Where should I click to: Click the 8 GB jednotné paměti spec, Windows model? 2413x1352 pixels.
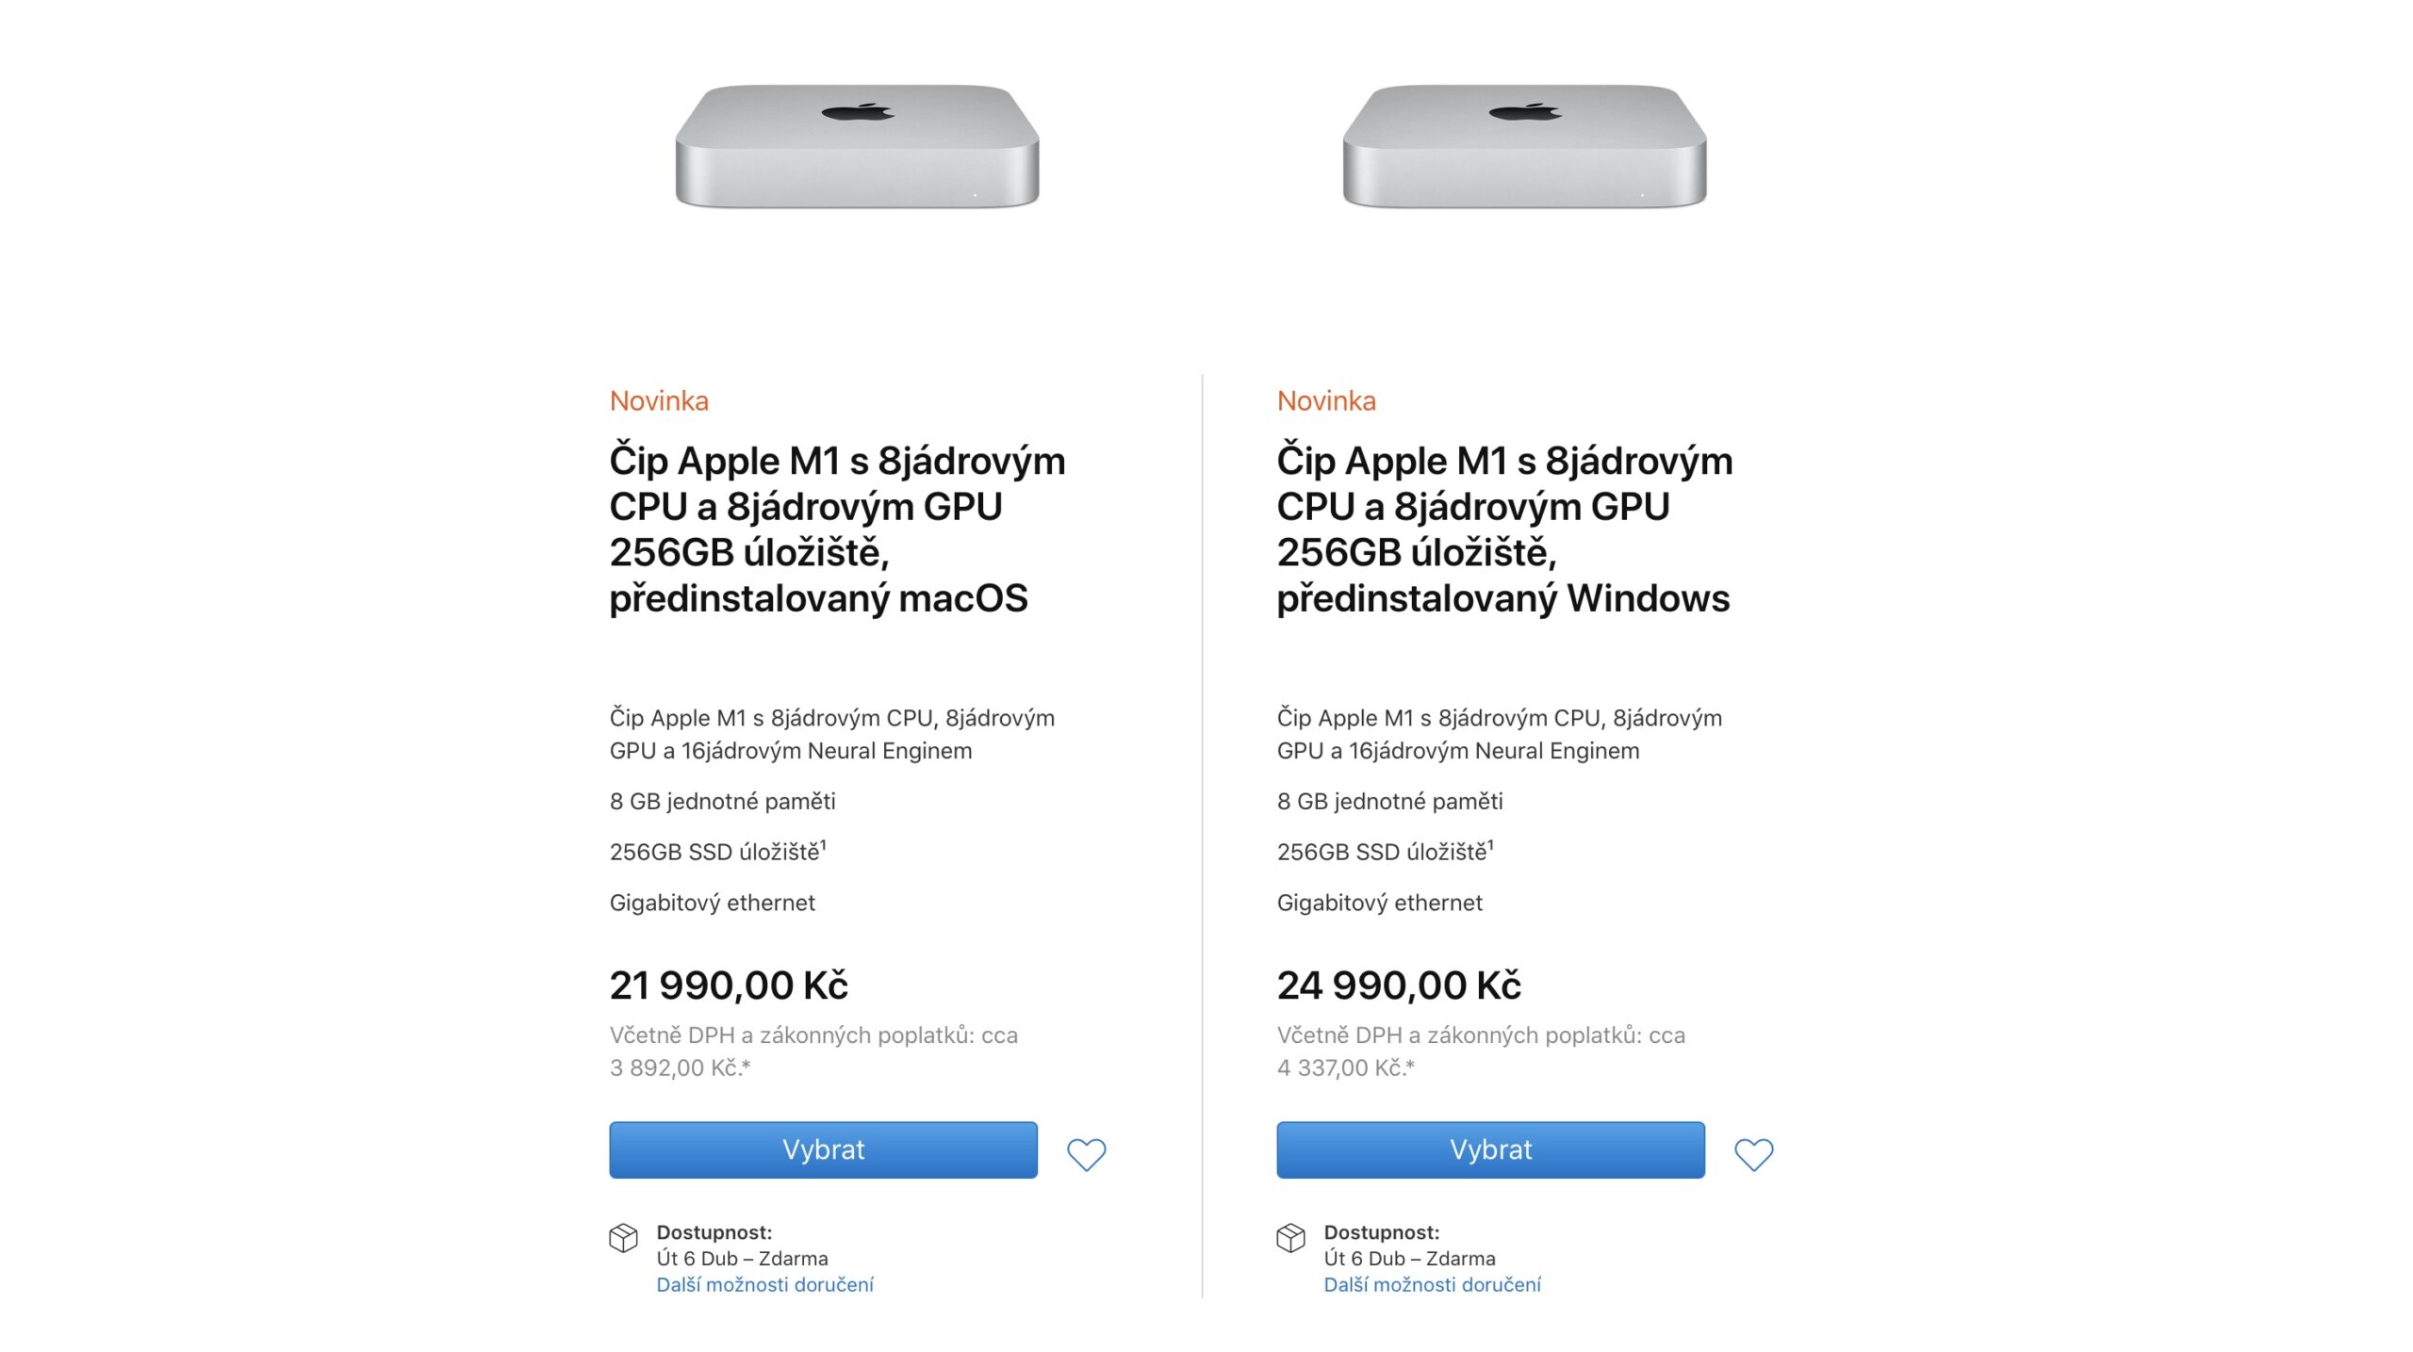pyautogui.click(x=1389, y=801)
